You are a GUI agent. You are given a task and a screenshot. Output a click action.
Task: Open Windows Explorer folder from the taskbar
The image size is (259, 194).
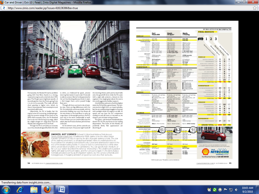coord(34,189)
